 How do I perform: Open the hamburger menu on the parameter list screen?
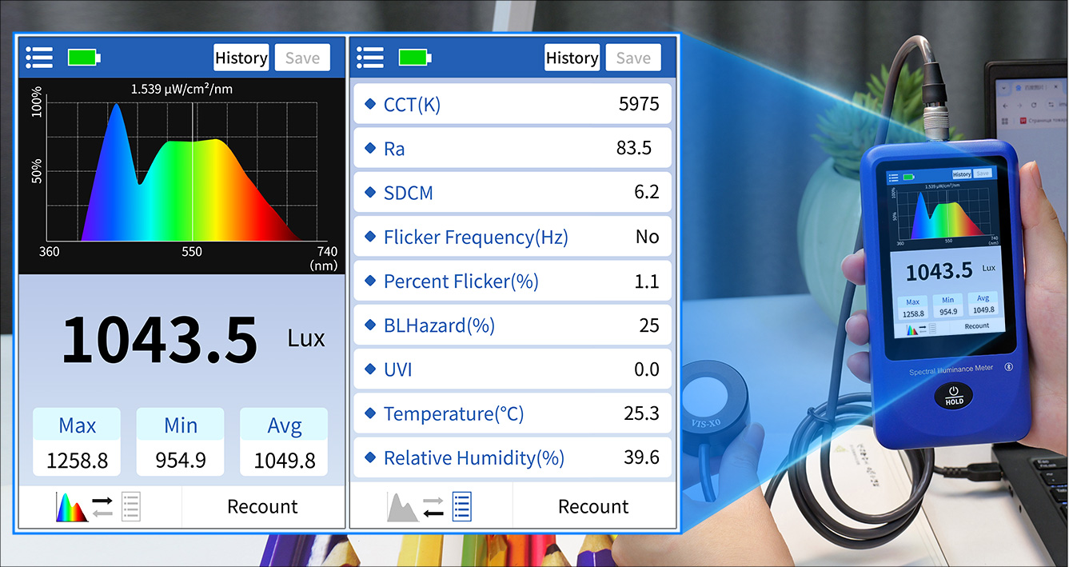(370, 58)
